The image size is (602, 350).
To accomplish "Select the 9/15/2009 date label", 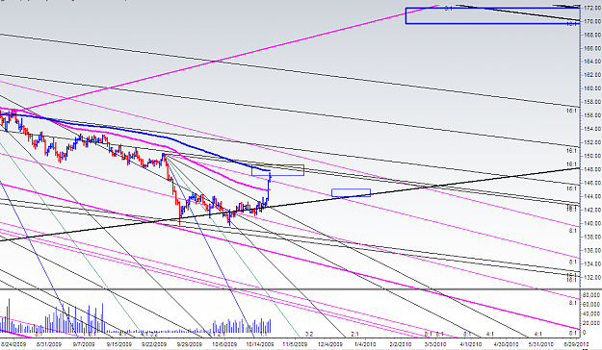I will pyautogui.click(x=119, y=344).
